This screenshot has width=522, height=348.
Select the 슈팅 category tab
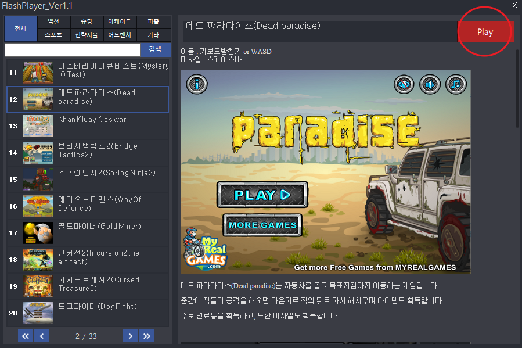(x=87, y=21)
